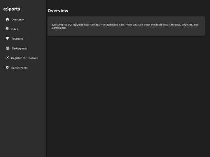This screenshot has height=157, width=210.
Task: Click the eSports site title
Action: coord(12,9)
